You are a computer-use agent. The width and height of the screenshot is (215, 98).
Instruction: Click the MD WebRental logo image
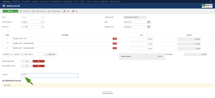click(207, 6)
